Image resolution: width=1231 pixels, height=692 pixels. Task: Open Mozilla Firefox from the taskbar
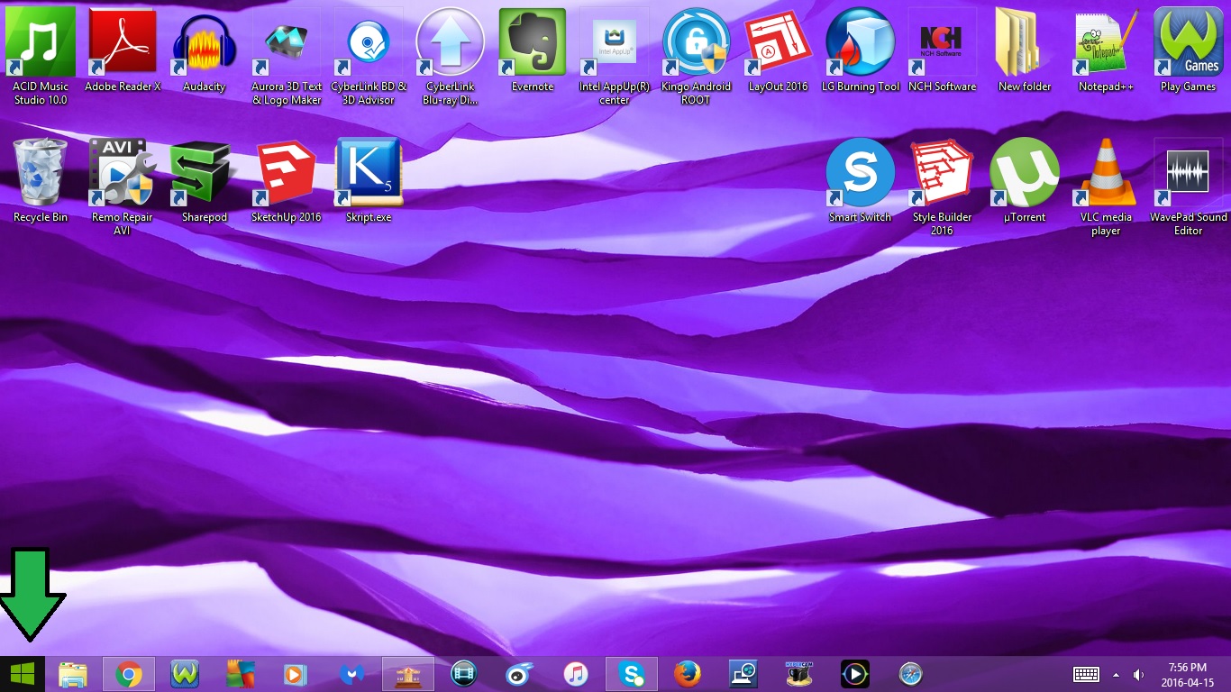coord(688,674)
